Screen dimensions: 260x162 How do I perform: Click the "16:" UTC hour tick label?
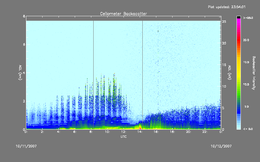[156, 132]
